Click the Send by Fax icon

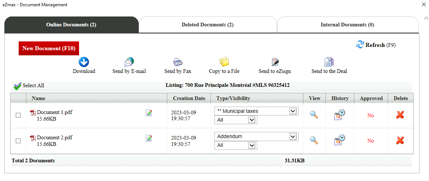point(178,62)
